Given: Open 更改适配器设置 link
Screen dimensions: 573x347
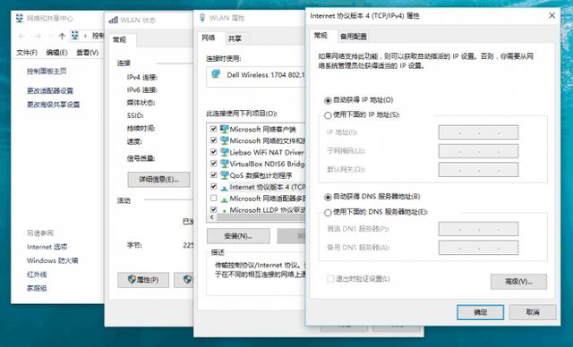Looking at the screenshot, I should 50,90.
